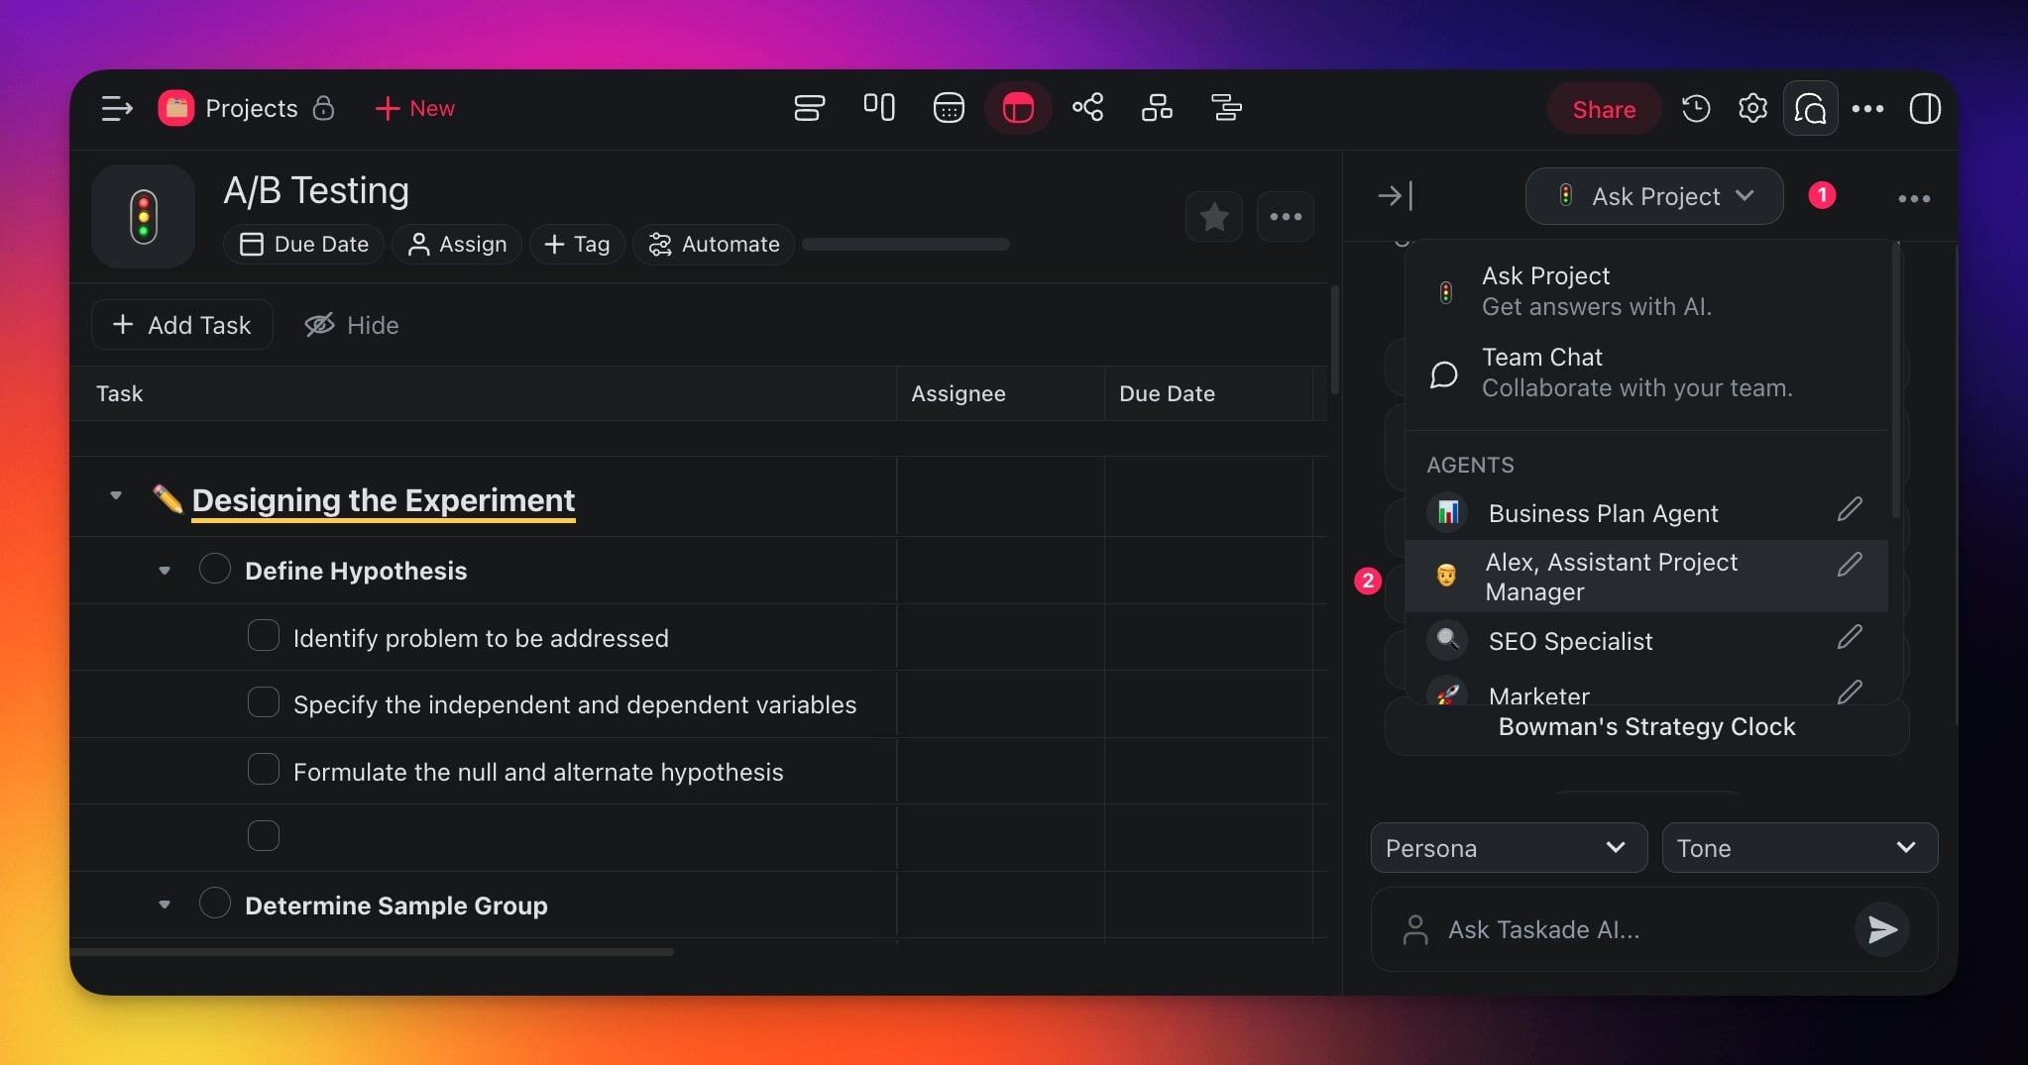
Task: Open the Persona dropdown
Action: click(1508, 848)
